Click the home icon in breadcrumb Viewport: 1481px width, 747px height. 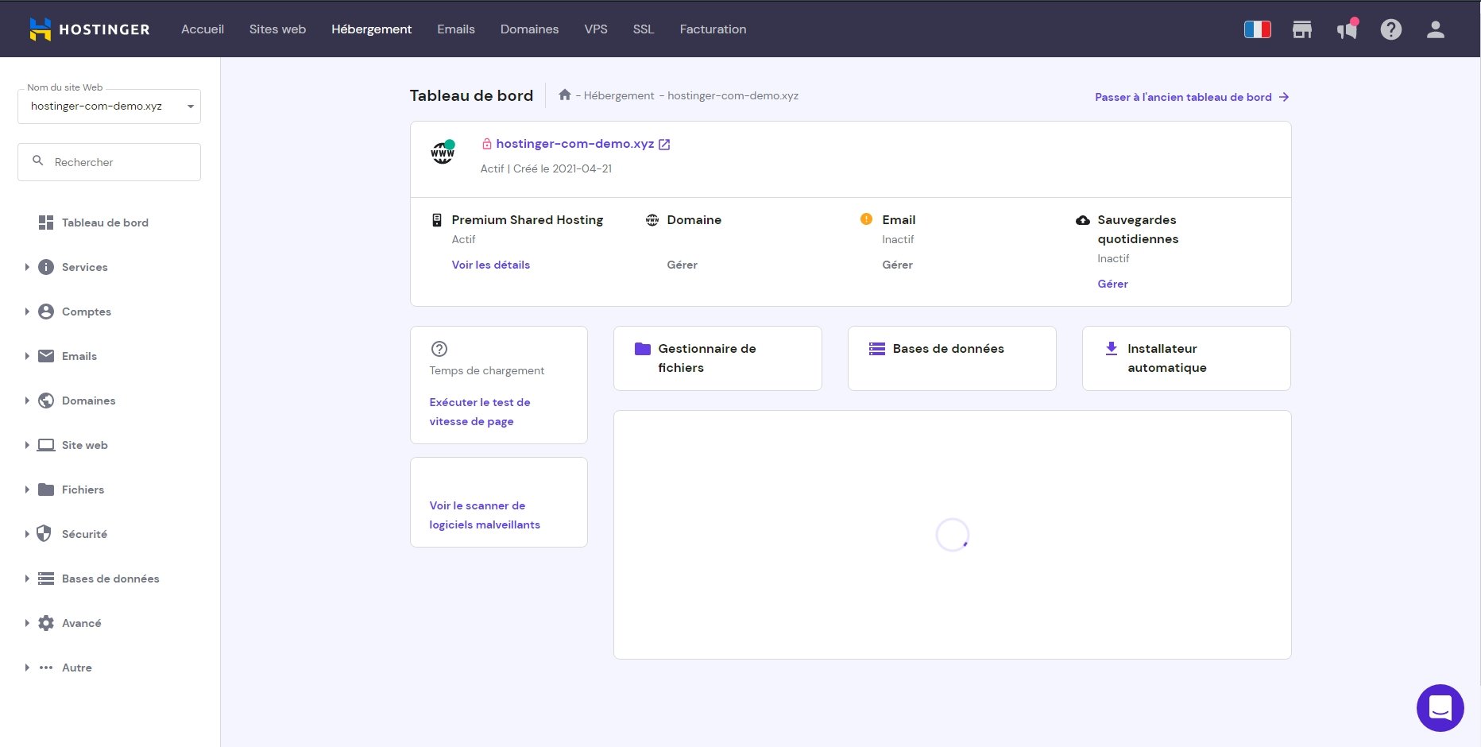coord(564,95)
